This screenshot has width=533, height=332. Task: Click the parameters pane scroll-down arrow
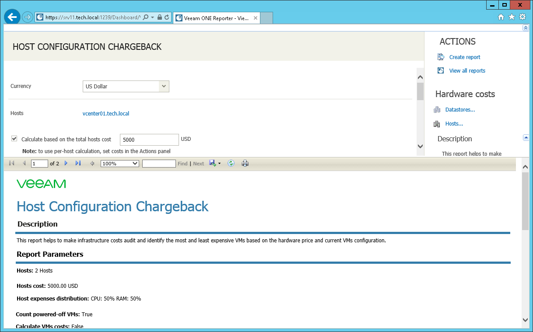[420, 147]
